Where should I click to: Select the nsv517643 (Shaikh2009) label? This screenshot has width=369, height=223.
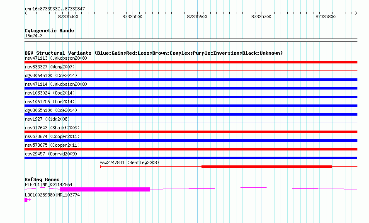pyautogui.click(x=52, y=128)
